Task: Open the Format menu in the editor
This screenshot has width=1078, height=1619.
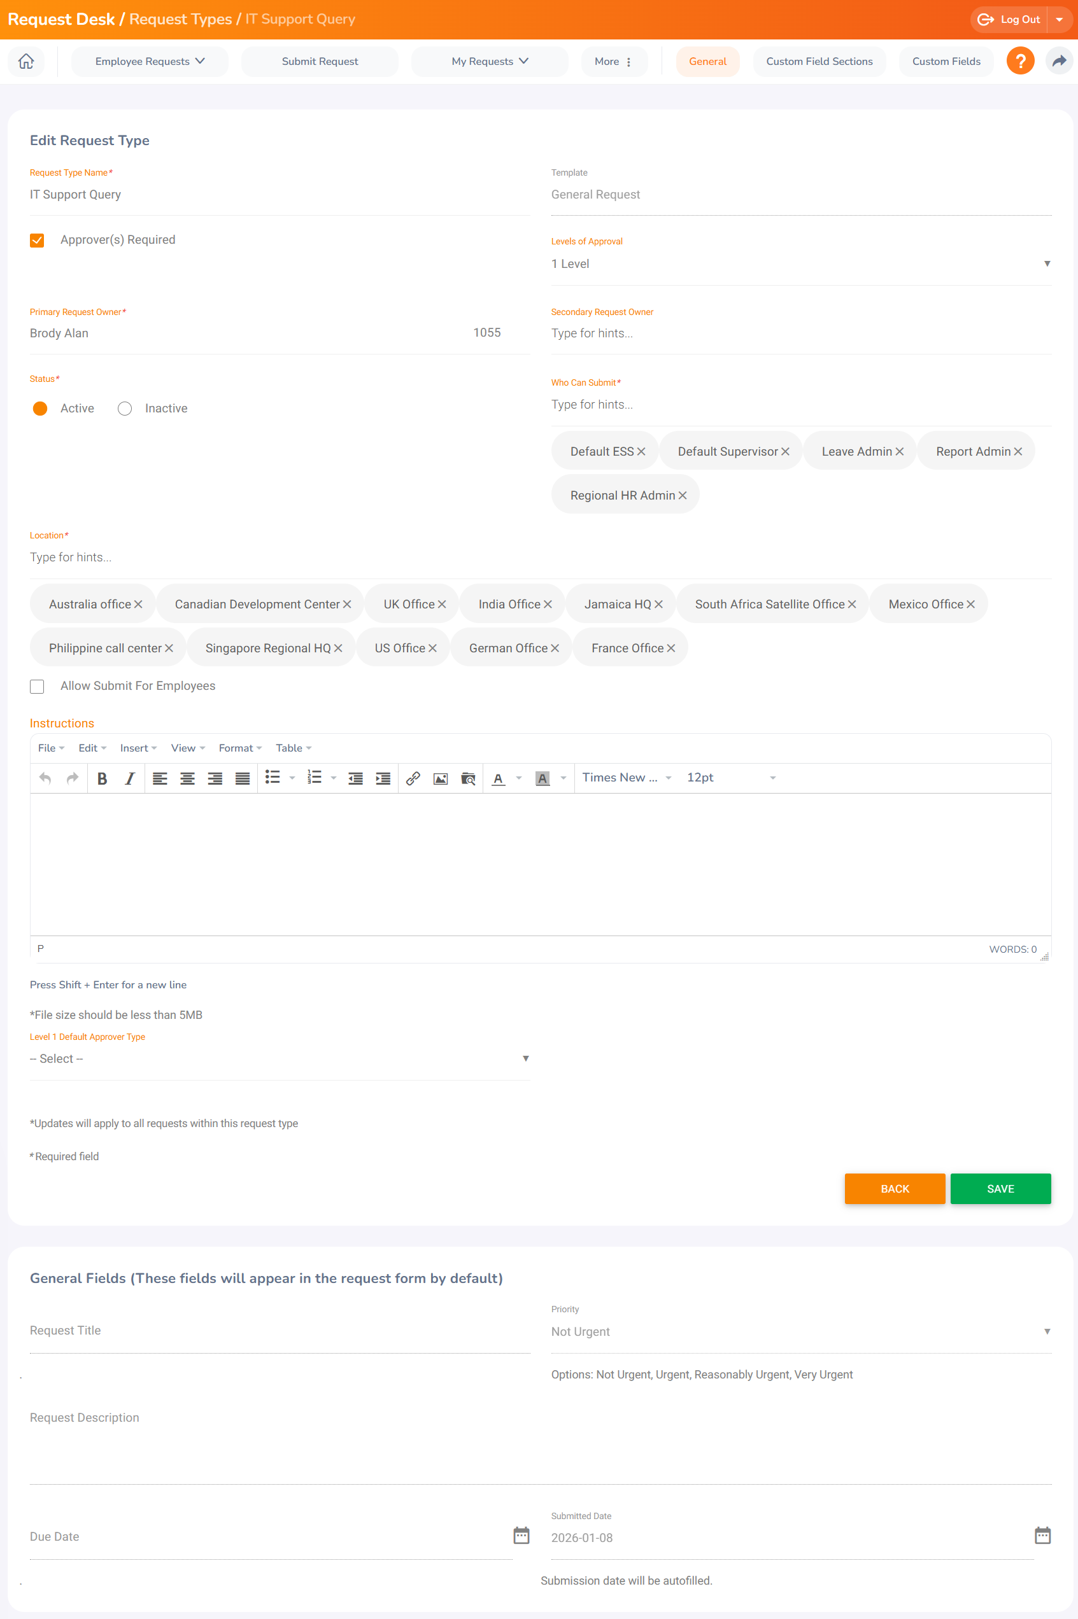Action: (239, 748)
